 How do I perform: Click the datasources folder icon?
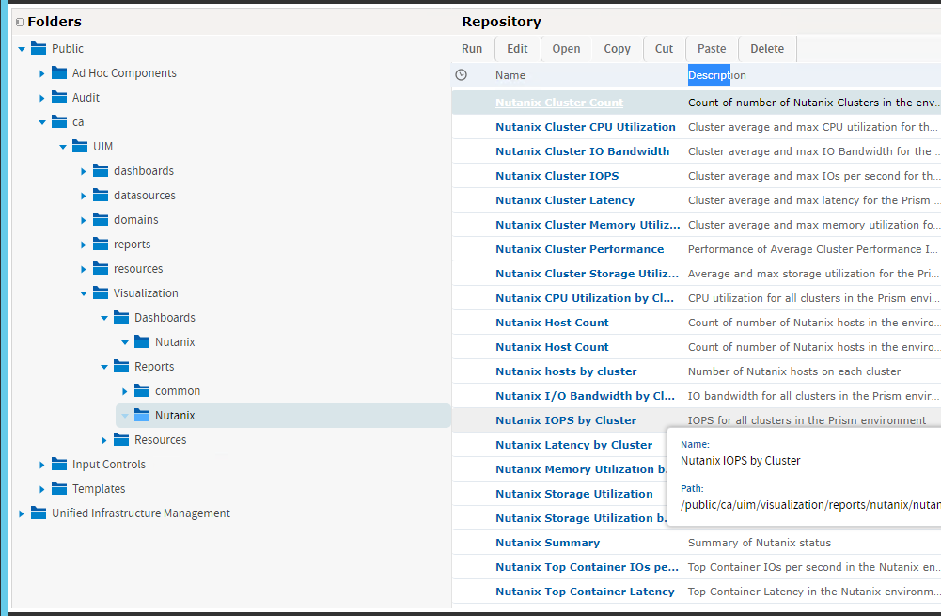point(100,195)
